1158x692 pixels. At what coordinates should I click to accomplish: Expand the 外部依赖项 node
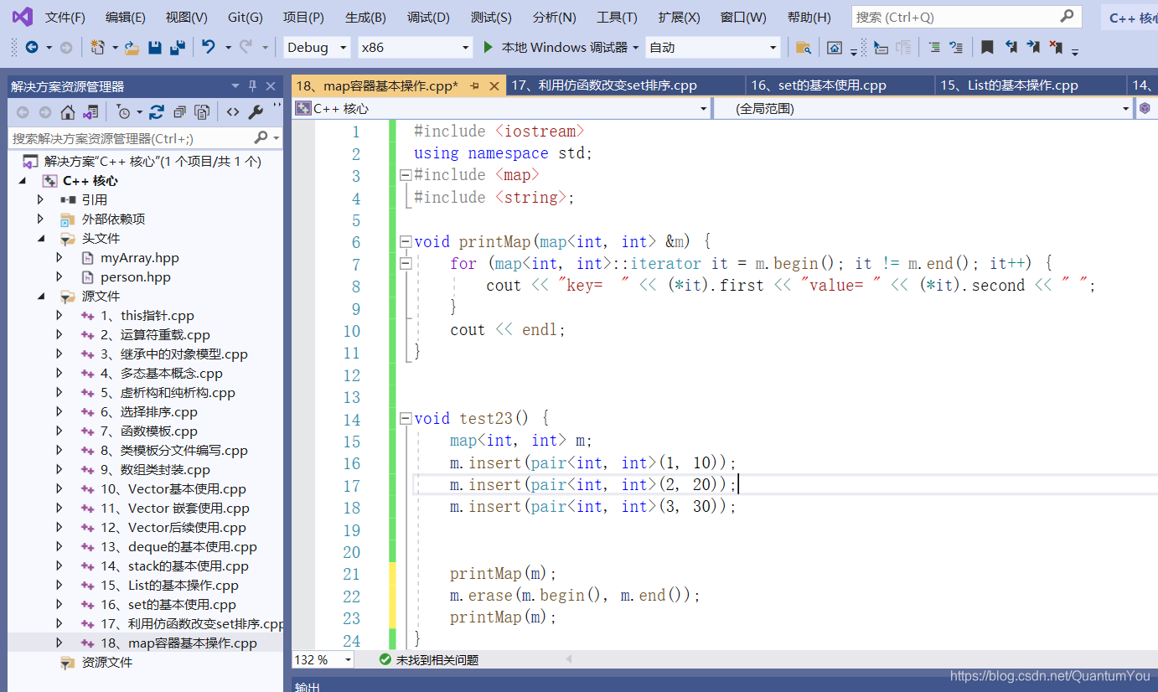pos(40,219)
